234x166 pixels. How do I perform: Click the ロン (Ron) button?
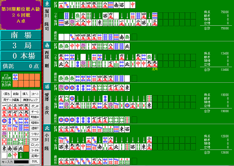coord(35,145)
